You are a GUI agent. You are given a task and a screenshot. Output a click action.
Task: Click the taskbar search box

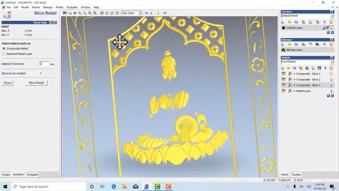click(49, 186)
